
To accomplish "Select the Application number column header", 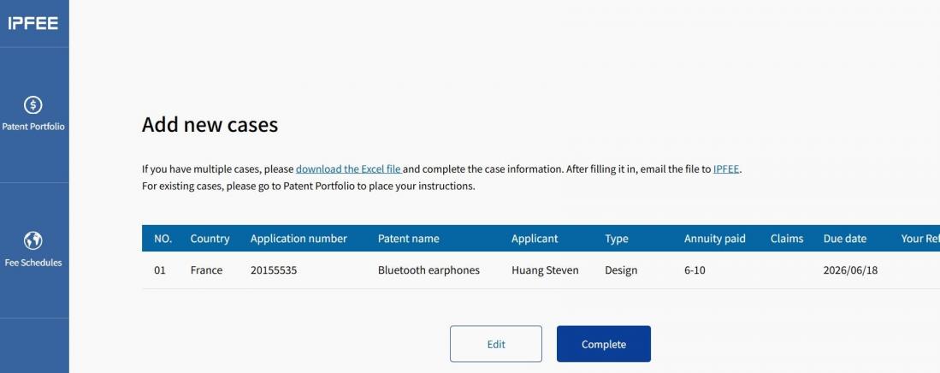I will [299, 239].
